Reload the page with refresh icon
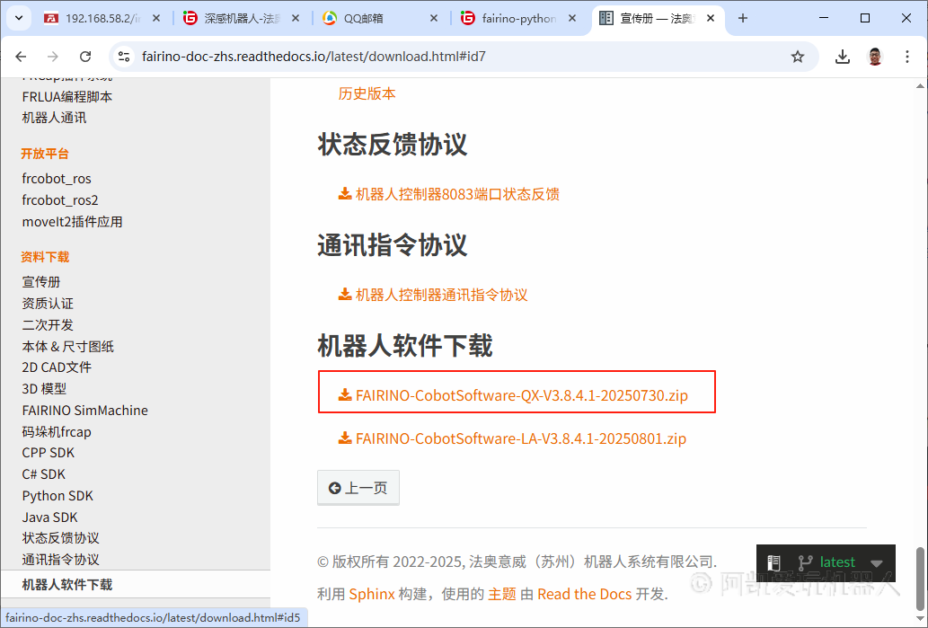This screenshot has width=928, height=628. point(85,57)
